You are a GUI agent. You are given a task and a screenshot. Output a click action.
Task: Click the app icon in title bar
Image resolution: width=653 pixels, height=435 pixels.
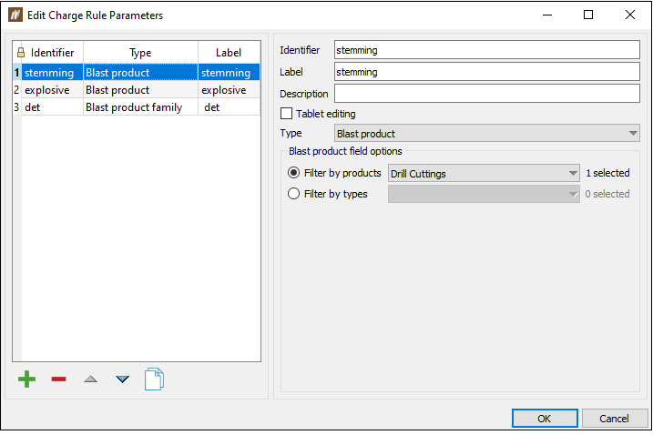point(15,15)
